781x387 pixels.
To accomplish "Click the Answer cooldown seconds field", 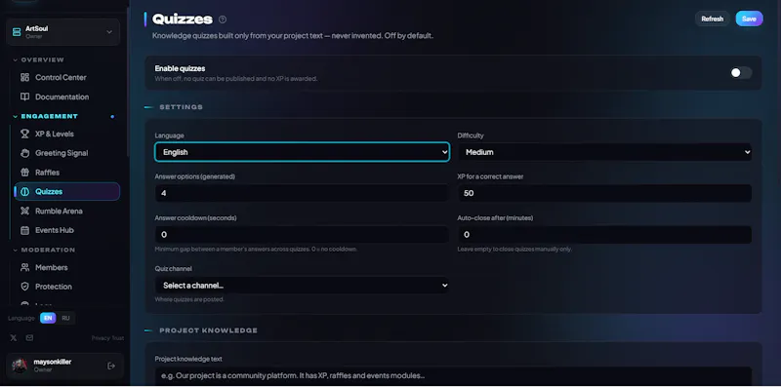I will pos(303,234).
